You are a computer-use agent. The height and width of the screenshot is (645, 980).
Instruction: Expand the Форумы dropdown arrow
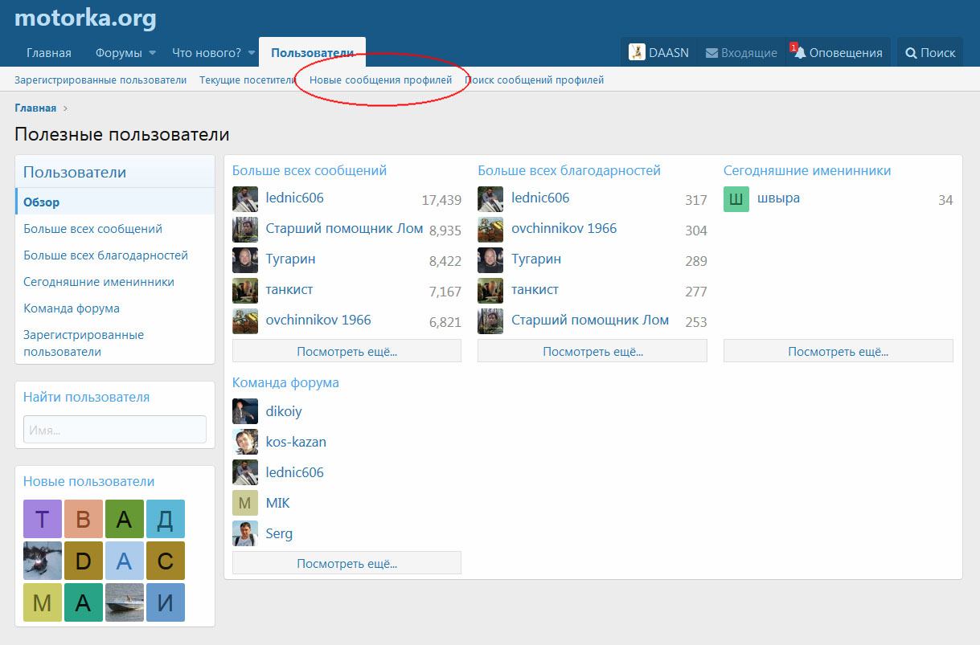[x=152, y=53]
